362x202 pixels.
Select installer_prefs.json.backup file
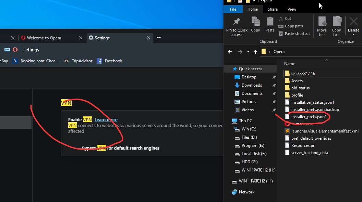coord(315,110)
